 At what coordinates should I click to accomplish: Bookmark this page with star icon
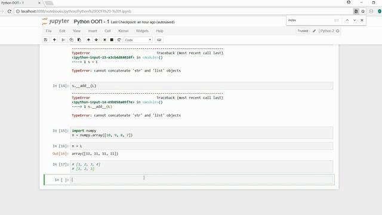point(363,11)
